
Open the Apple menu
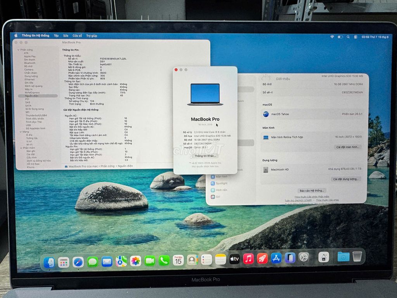(16, 35)
